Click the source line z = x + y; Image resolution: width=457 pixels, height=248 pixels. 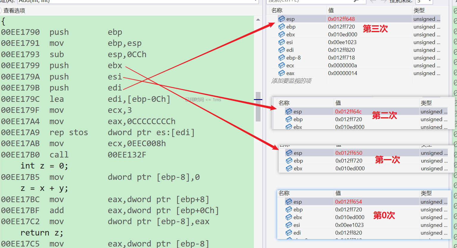44,188
